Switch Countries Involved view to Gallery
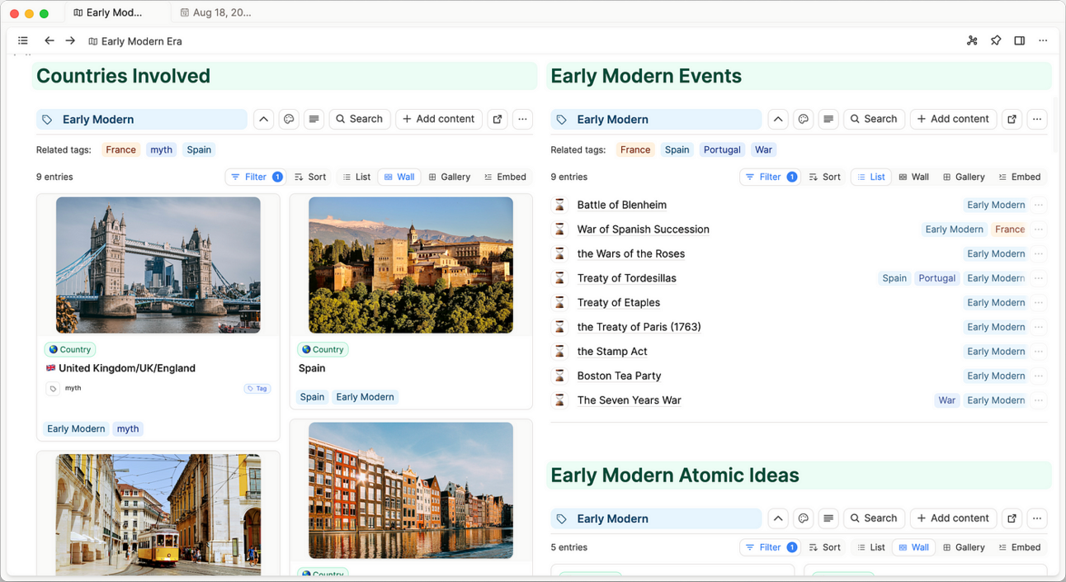 coord(449,177)
